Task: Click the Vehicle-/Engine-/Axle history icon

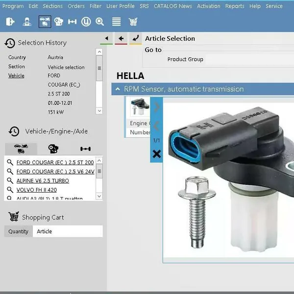Action: point(14,131)
